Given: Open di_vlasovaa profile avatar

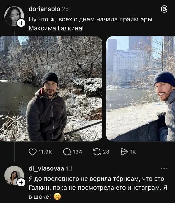Looking at the screenshot, I should click(x=14, y=175).
